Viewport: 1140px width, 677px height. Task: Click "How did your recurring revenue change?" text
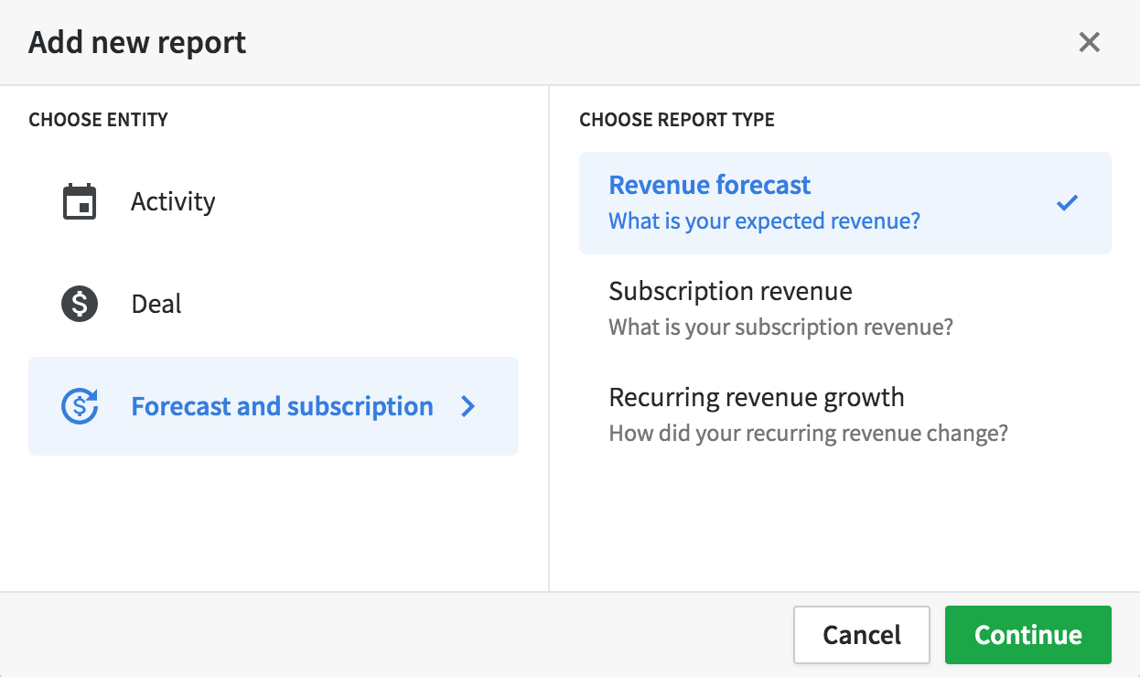pos(809,433)
